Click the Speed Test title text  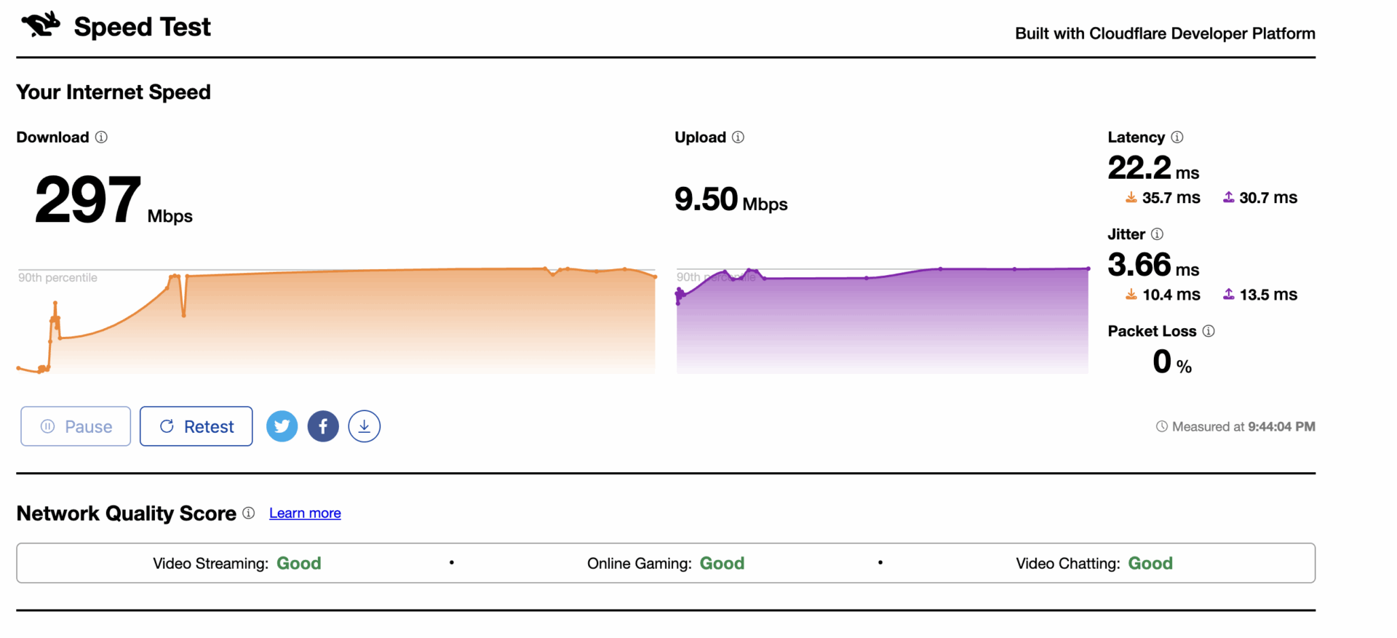[143, 27]
